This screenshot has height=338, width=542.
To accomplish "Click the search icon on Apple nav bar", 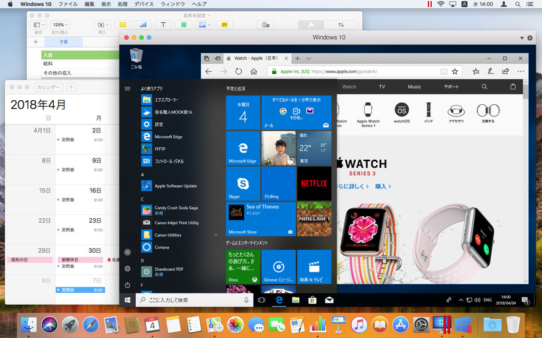I will pyautogui.click(x=485, y=86).
